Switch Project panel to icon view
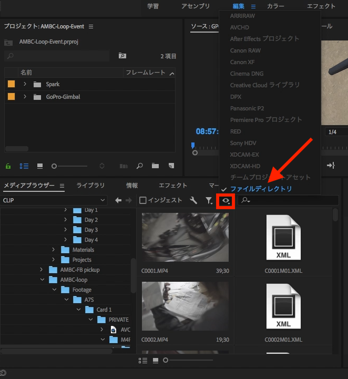The width and height of the screenshot is (348, 379). pos(40,166)
